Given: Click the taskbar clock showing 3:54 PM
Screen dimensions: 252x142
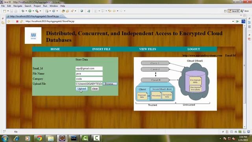Looking at the screenshot, I should pyautogui.click(x=243, y=138).
